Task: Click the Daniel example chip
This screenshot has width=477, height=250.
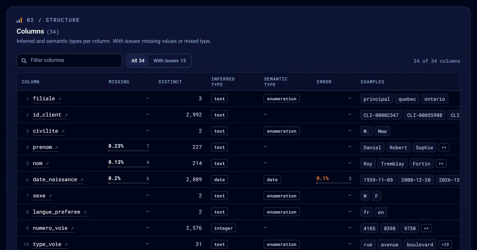Action: pyautogui.click(x=372, y=147)
